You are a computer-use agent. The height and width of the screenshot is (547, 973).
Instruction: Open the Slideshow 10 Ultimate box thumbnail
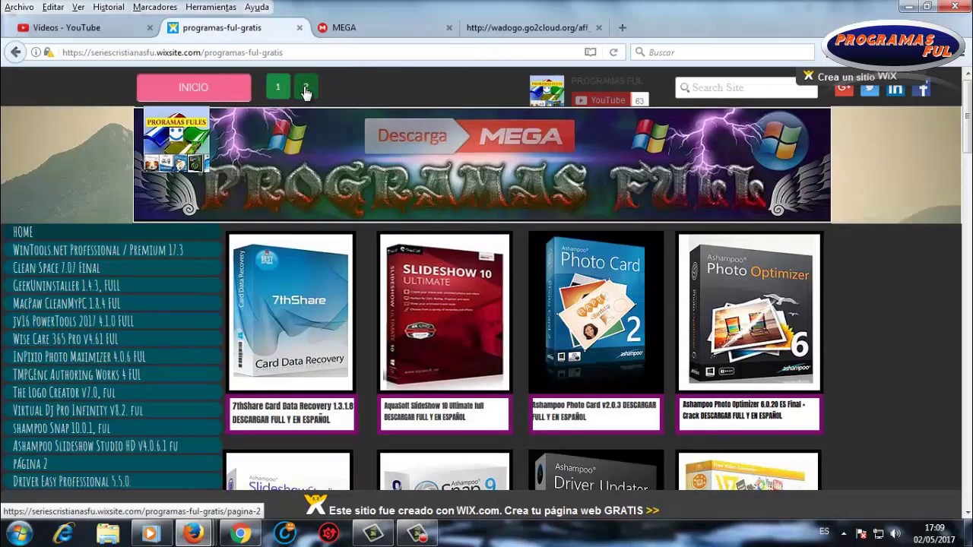click(x=445, y=312)
